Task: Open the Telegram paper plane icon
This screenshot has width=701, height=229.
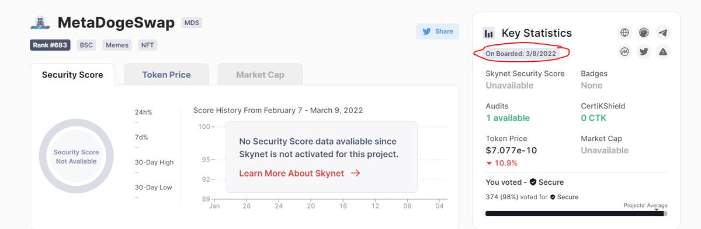Action: (662, 33)
